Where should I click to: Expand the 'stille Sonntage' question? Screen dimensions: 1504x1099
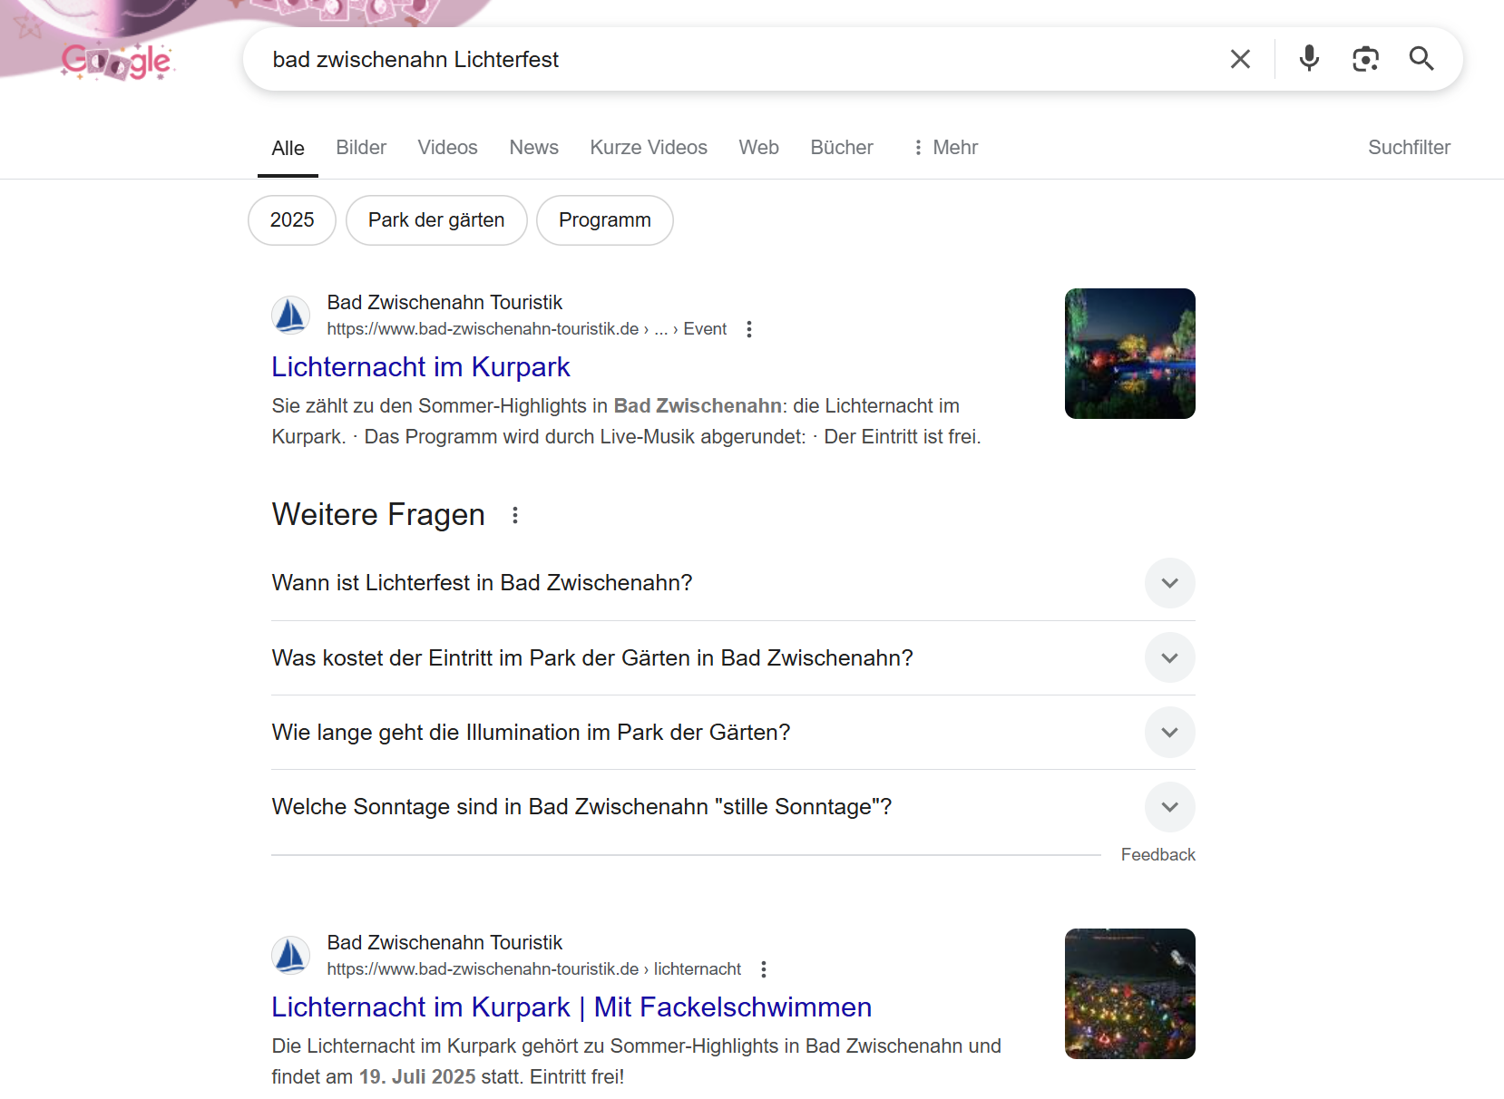click(733, 807)
